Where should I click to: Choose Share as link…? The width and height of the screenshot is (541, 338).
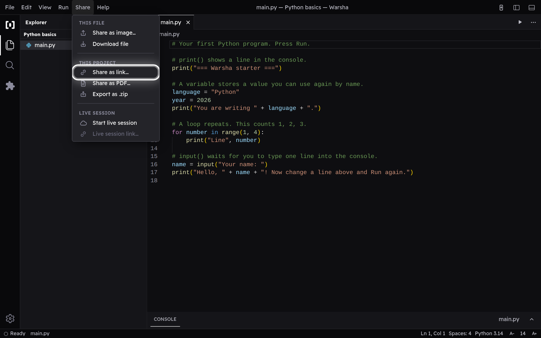(x=116, y=72)
